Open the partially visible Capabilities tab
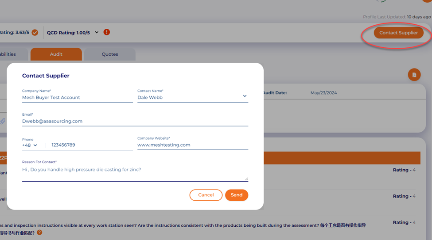 [8, 54]
